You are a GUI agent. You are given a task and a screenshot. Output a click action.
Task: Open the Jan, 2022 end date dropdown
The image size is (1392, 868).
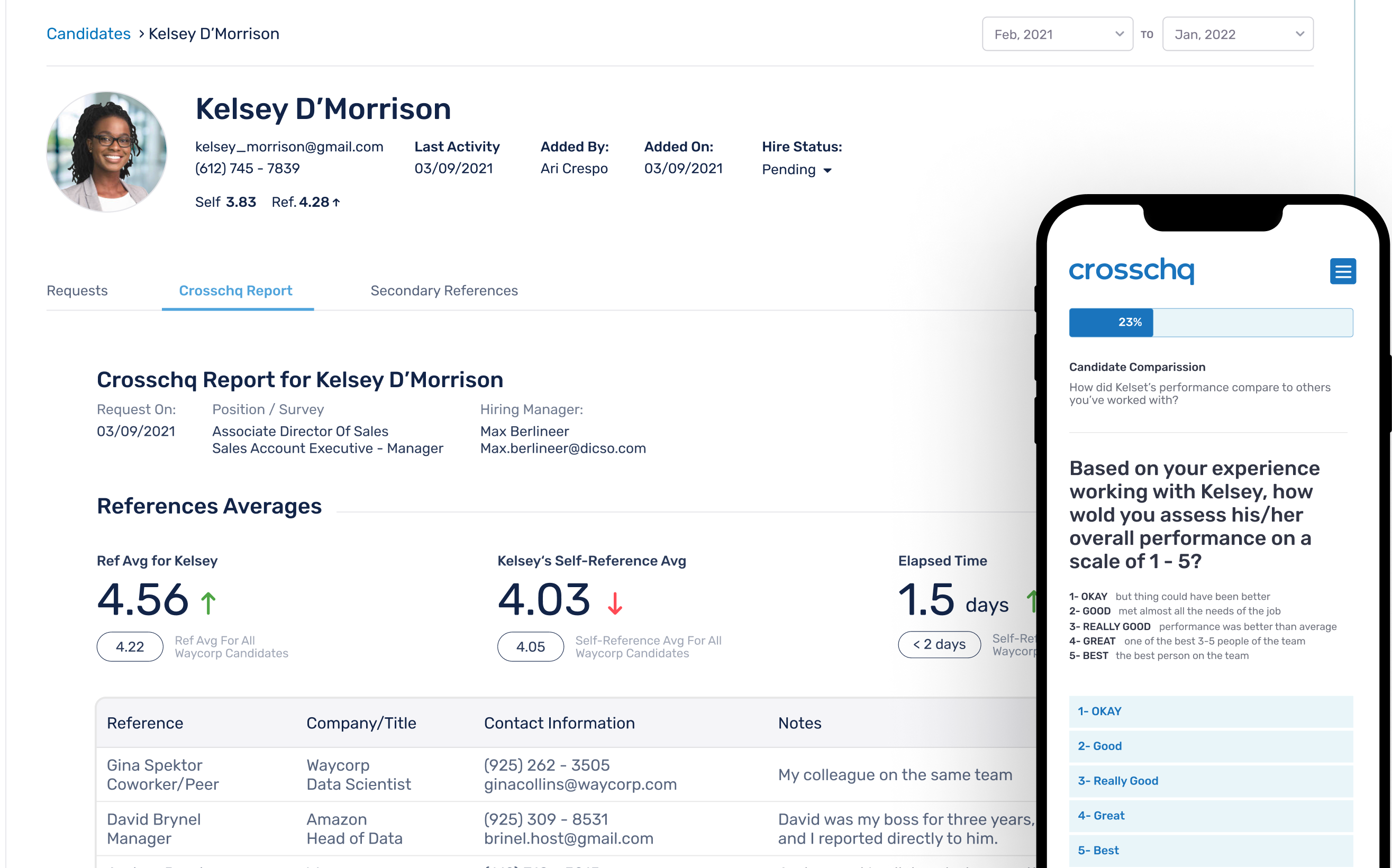(1237, 34)
